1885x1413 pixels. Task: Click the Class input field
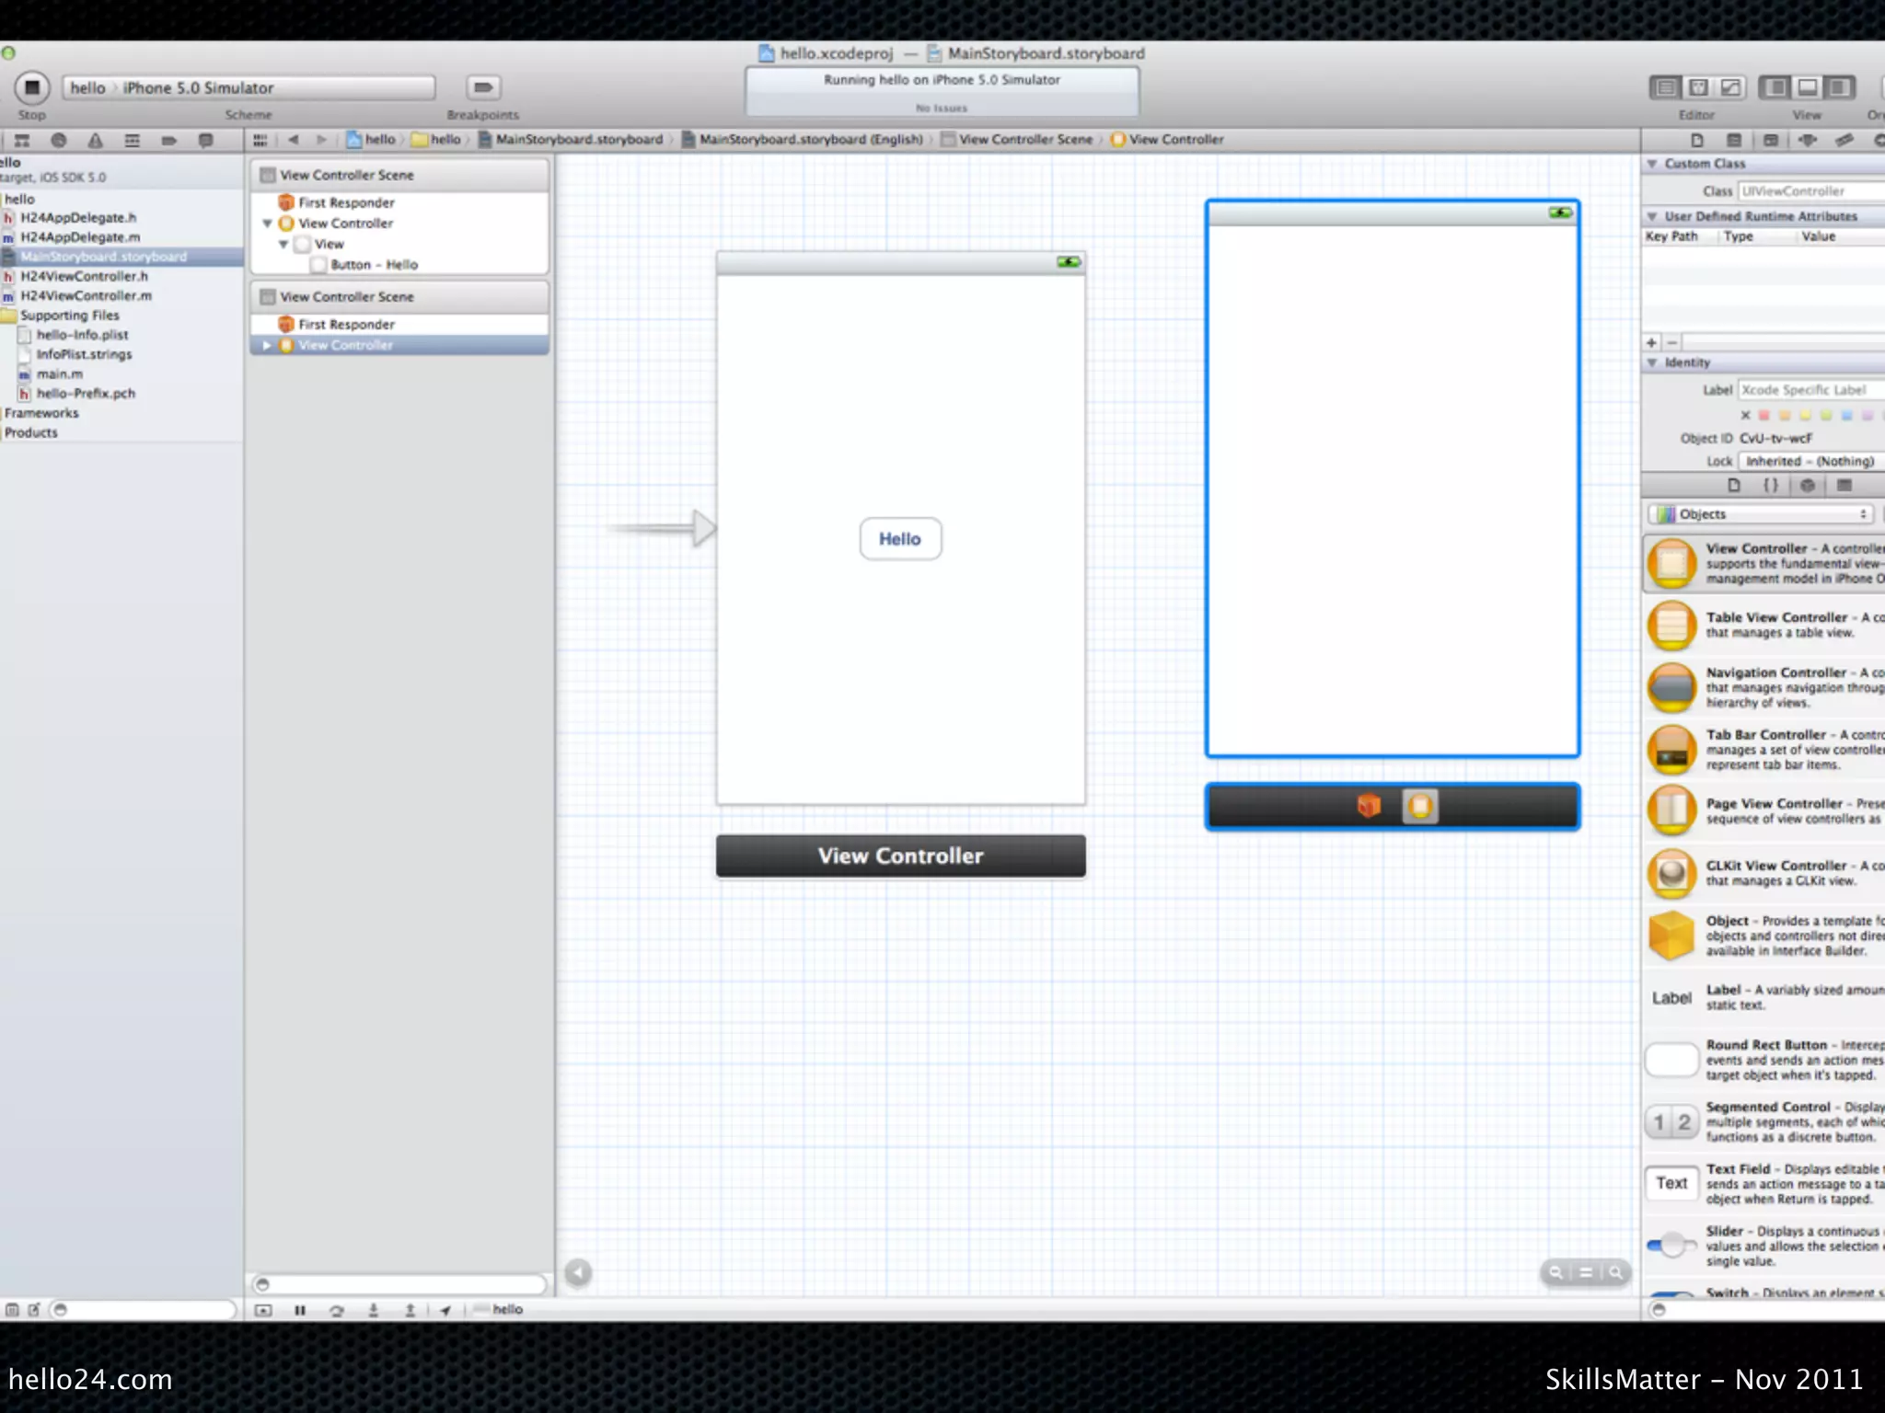(x=1809, y=191)
